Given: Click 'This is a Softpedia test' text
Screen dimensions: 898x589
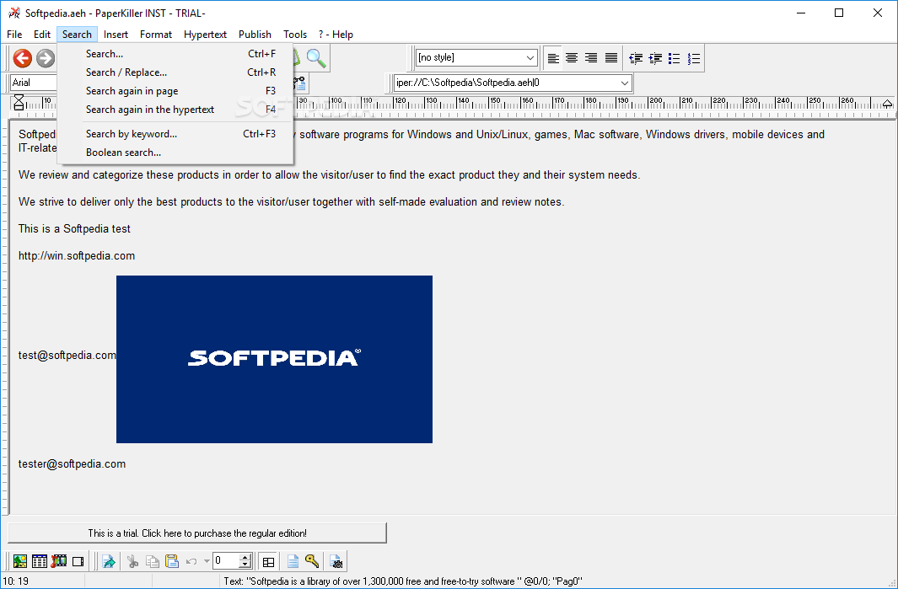Looking at the screenshot, I should 74,229.
